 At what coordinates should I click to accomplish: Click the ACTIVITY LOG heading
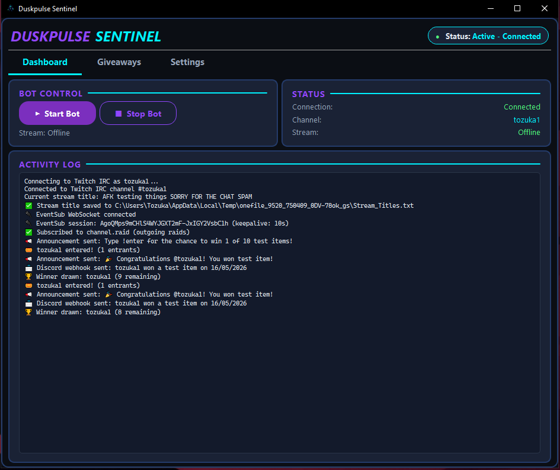pos(50,165)
